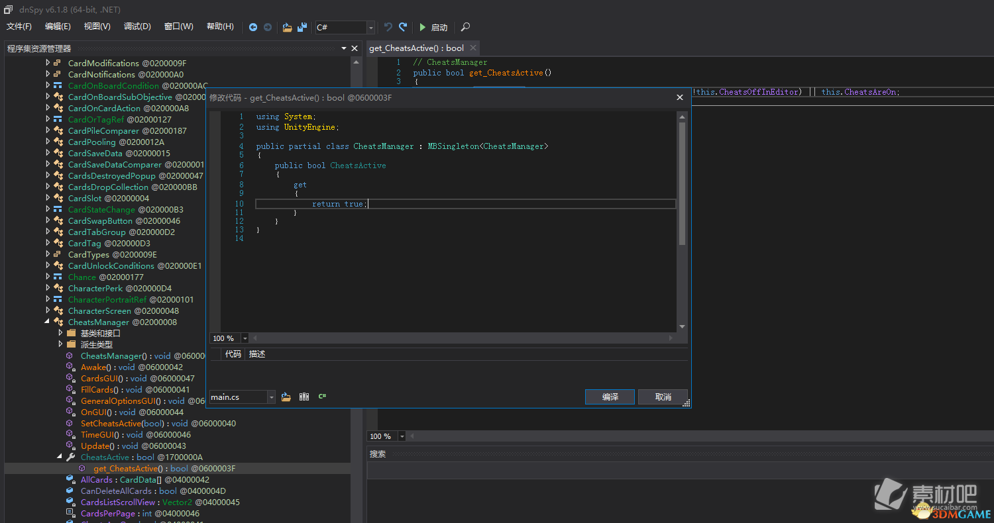Viewport: 994px width, 523px height.
Task: Open the 编辑(E) menu
Action: (58, 26)
